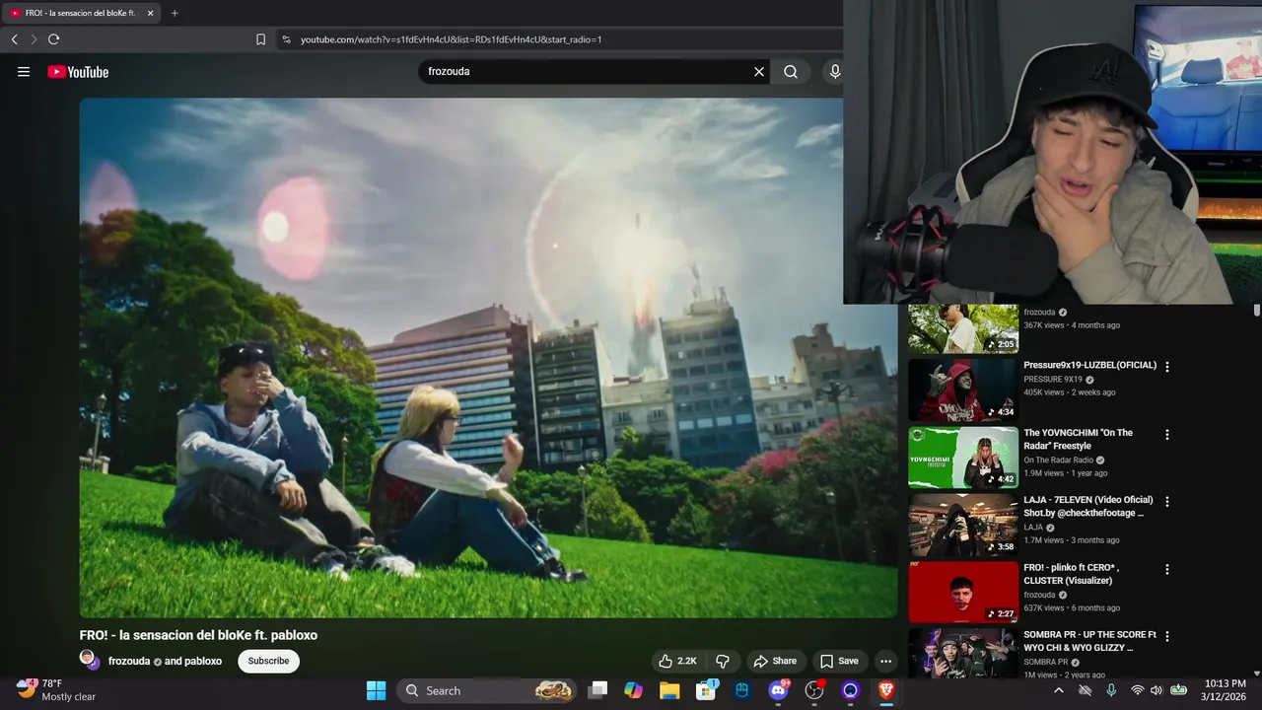This screenshot has height=710, width=1262.
Task: Dislike the video with thumbs down
Action: 723,661
